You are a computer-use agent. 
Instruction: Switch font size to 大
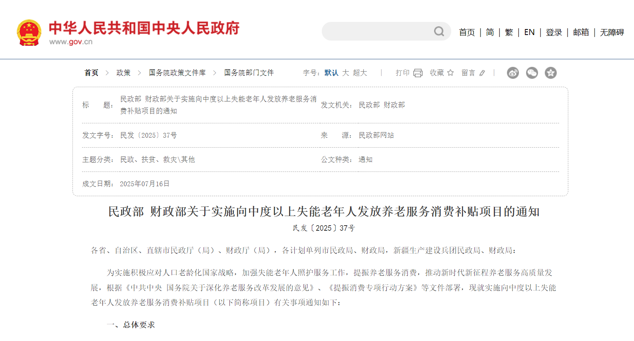(x=346, y=73)
